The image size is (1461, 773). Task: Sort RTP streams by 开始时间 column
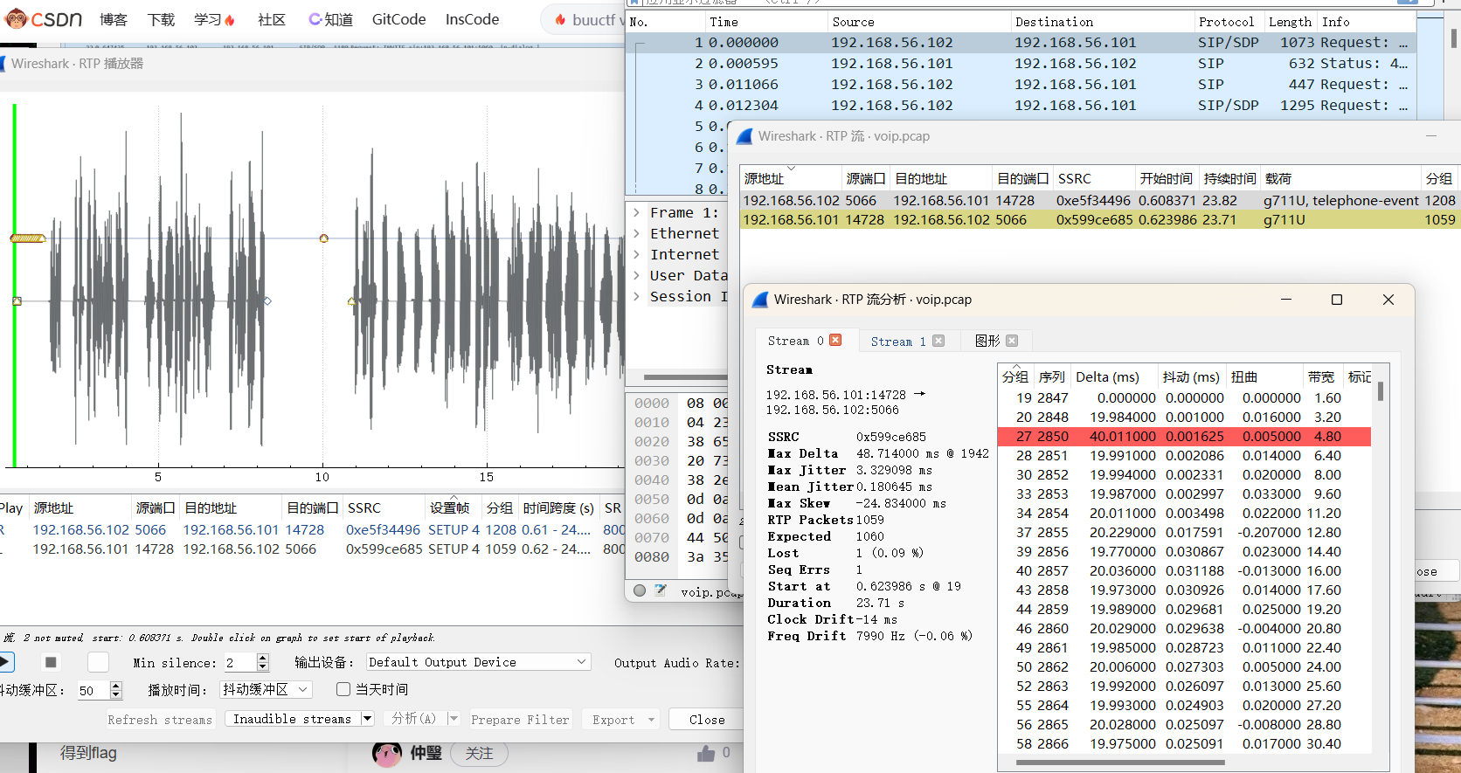pos(1166,178)
